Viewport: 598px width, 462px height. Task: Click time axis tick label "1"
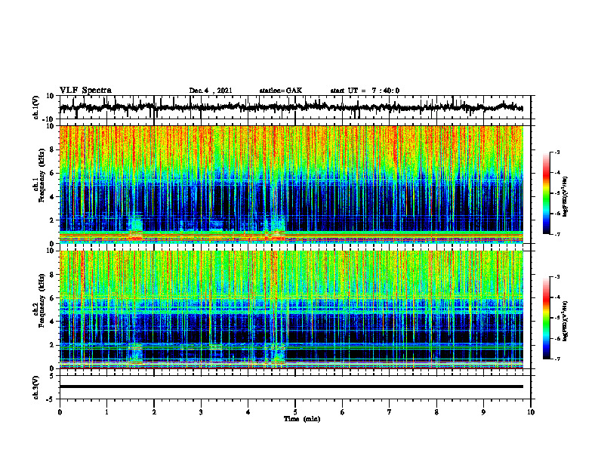point(106,412)
